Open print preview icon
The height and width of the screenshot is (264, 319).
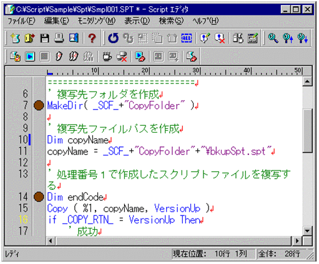coord(74,38)
